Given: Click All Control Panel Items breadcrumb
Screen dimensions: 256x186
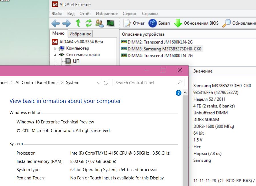Looking at the screenshot, I should click(x=37, y=83).
